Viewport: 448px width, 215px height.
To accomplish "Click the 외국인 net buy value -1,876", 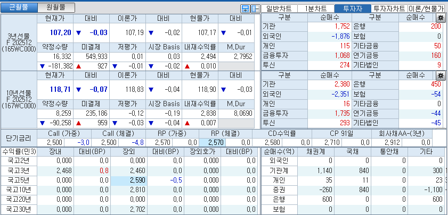I will (341, 36).
